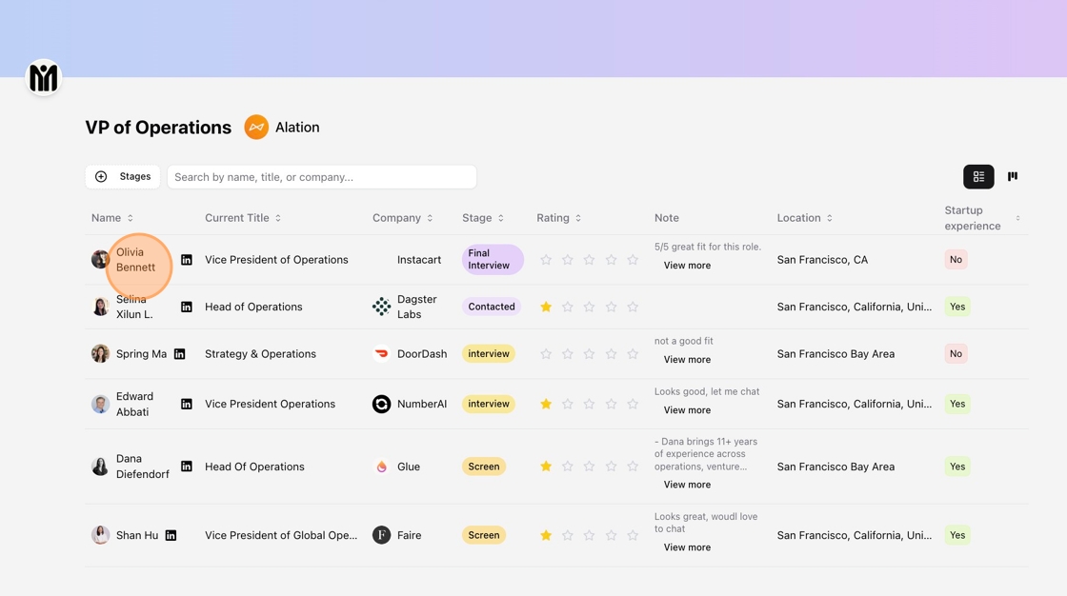Open Shan Hu's LinkedIn icon
The width and height of the screenshot is (1067, 596).
171,535
